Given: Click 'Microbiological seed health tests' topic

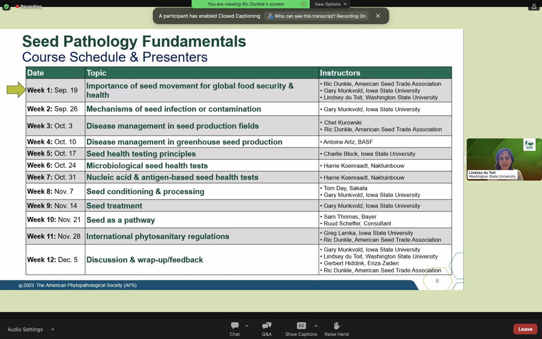Looking at the screenshot, I should pos(147,165).
